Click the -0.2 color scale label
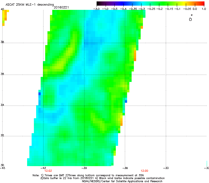 [159, 9]
